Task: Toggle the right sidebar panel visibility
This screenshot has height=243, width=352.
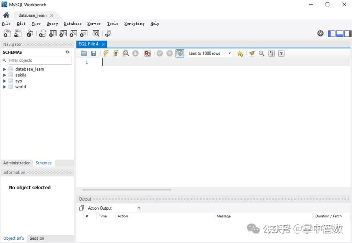Action: pos(348,33)
